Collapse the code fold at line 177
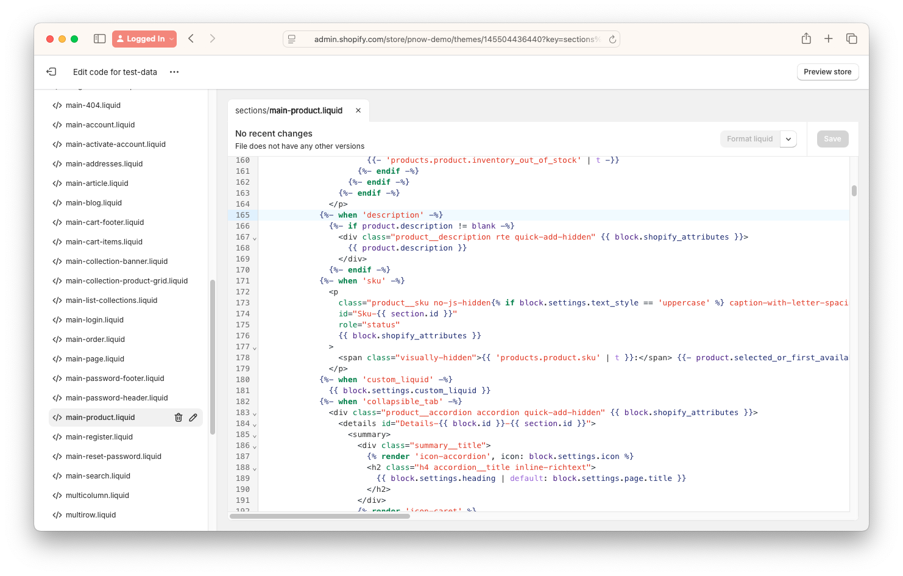 tap(255, 347)
